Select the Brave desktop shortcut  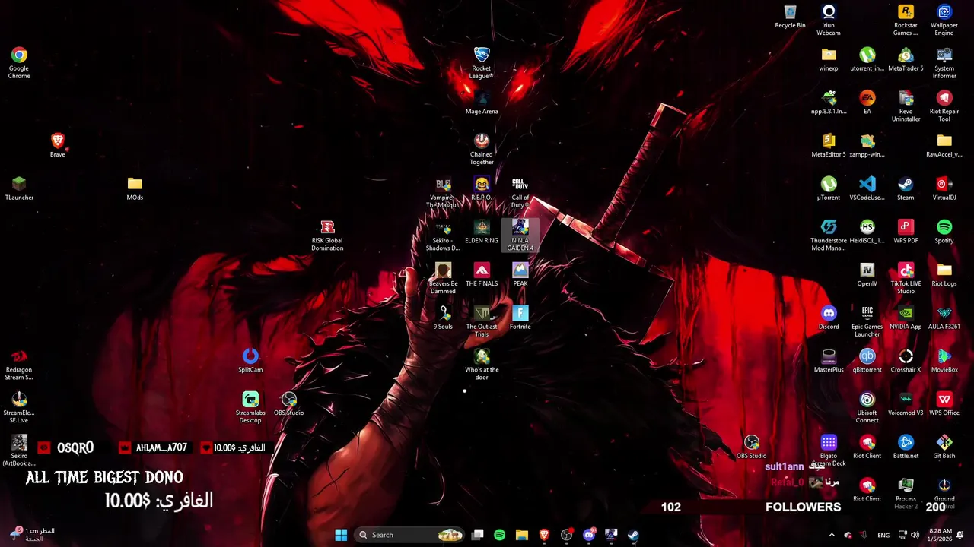[58, 144]
